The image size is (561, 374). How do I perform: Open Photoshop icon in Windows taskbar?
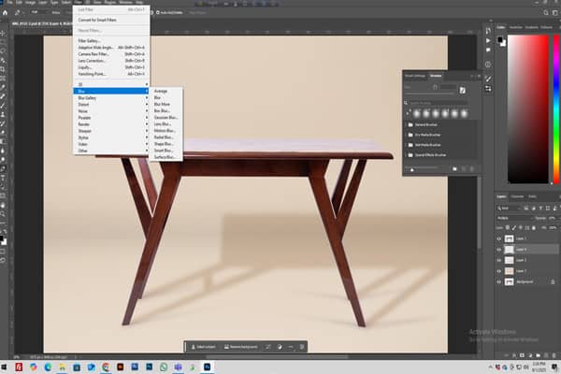point(208,367)
